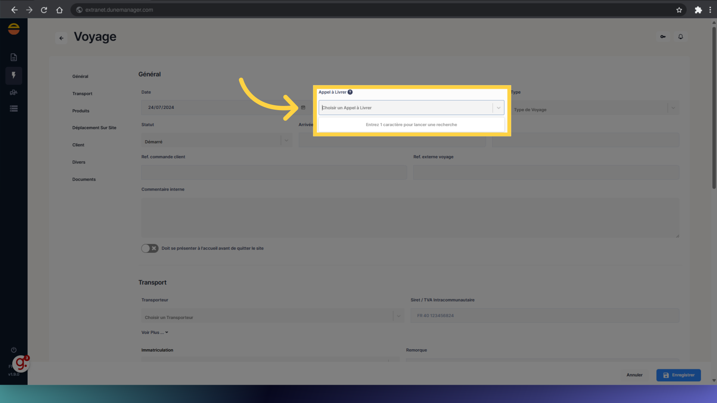Click the Annuler button

[634, 375]
